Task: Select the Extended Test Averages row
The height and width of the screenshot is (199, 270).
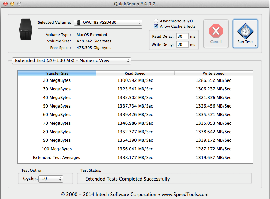Action: [x=135, y=158]
